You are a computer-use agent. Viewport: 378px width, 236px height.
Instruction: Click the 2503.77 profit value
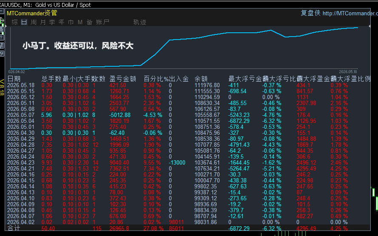(x=119, y=103)
